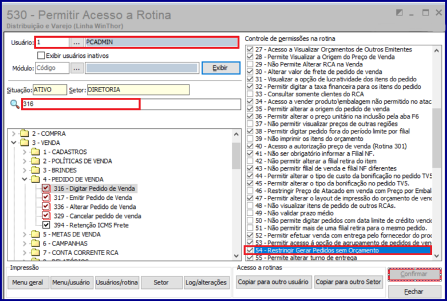Click the Setor print button
Screen dimensions: 447x301
tap(161, 283)
